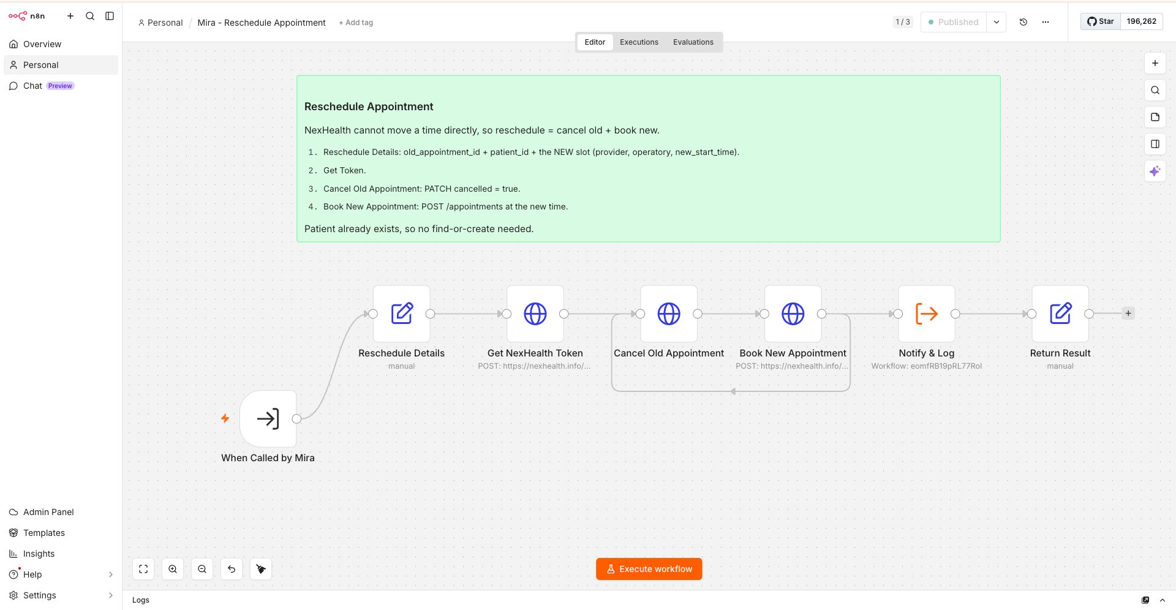Click the orange trigger lightning bolt icon
This screenshot has height=610, width=1176.
coord(225,418)
